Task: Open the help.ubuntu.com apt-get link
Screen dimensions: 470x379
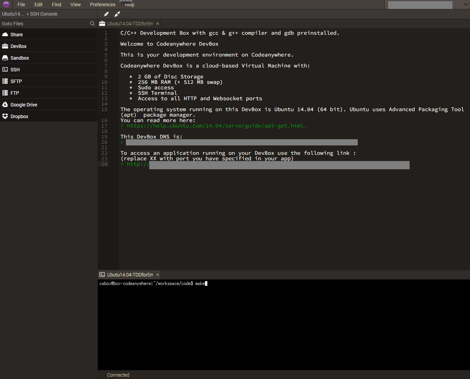Action: pyautogui.click(x=217, y=126)
